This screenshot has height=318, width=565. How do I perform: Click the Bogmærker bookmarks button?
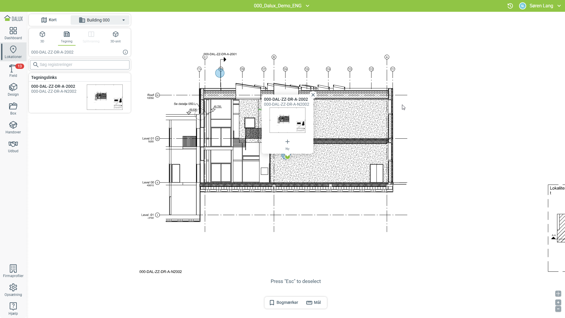(x=284, y=302)
